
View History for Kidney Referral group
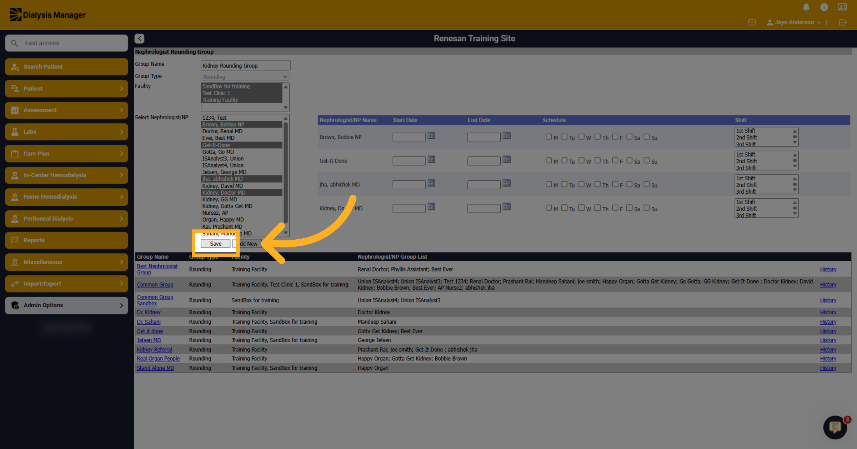click(828, 350)
